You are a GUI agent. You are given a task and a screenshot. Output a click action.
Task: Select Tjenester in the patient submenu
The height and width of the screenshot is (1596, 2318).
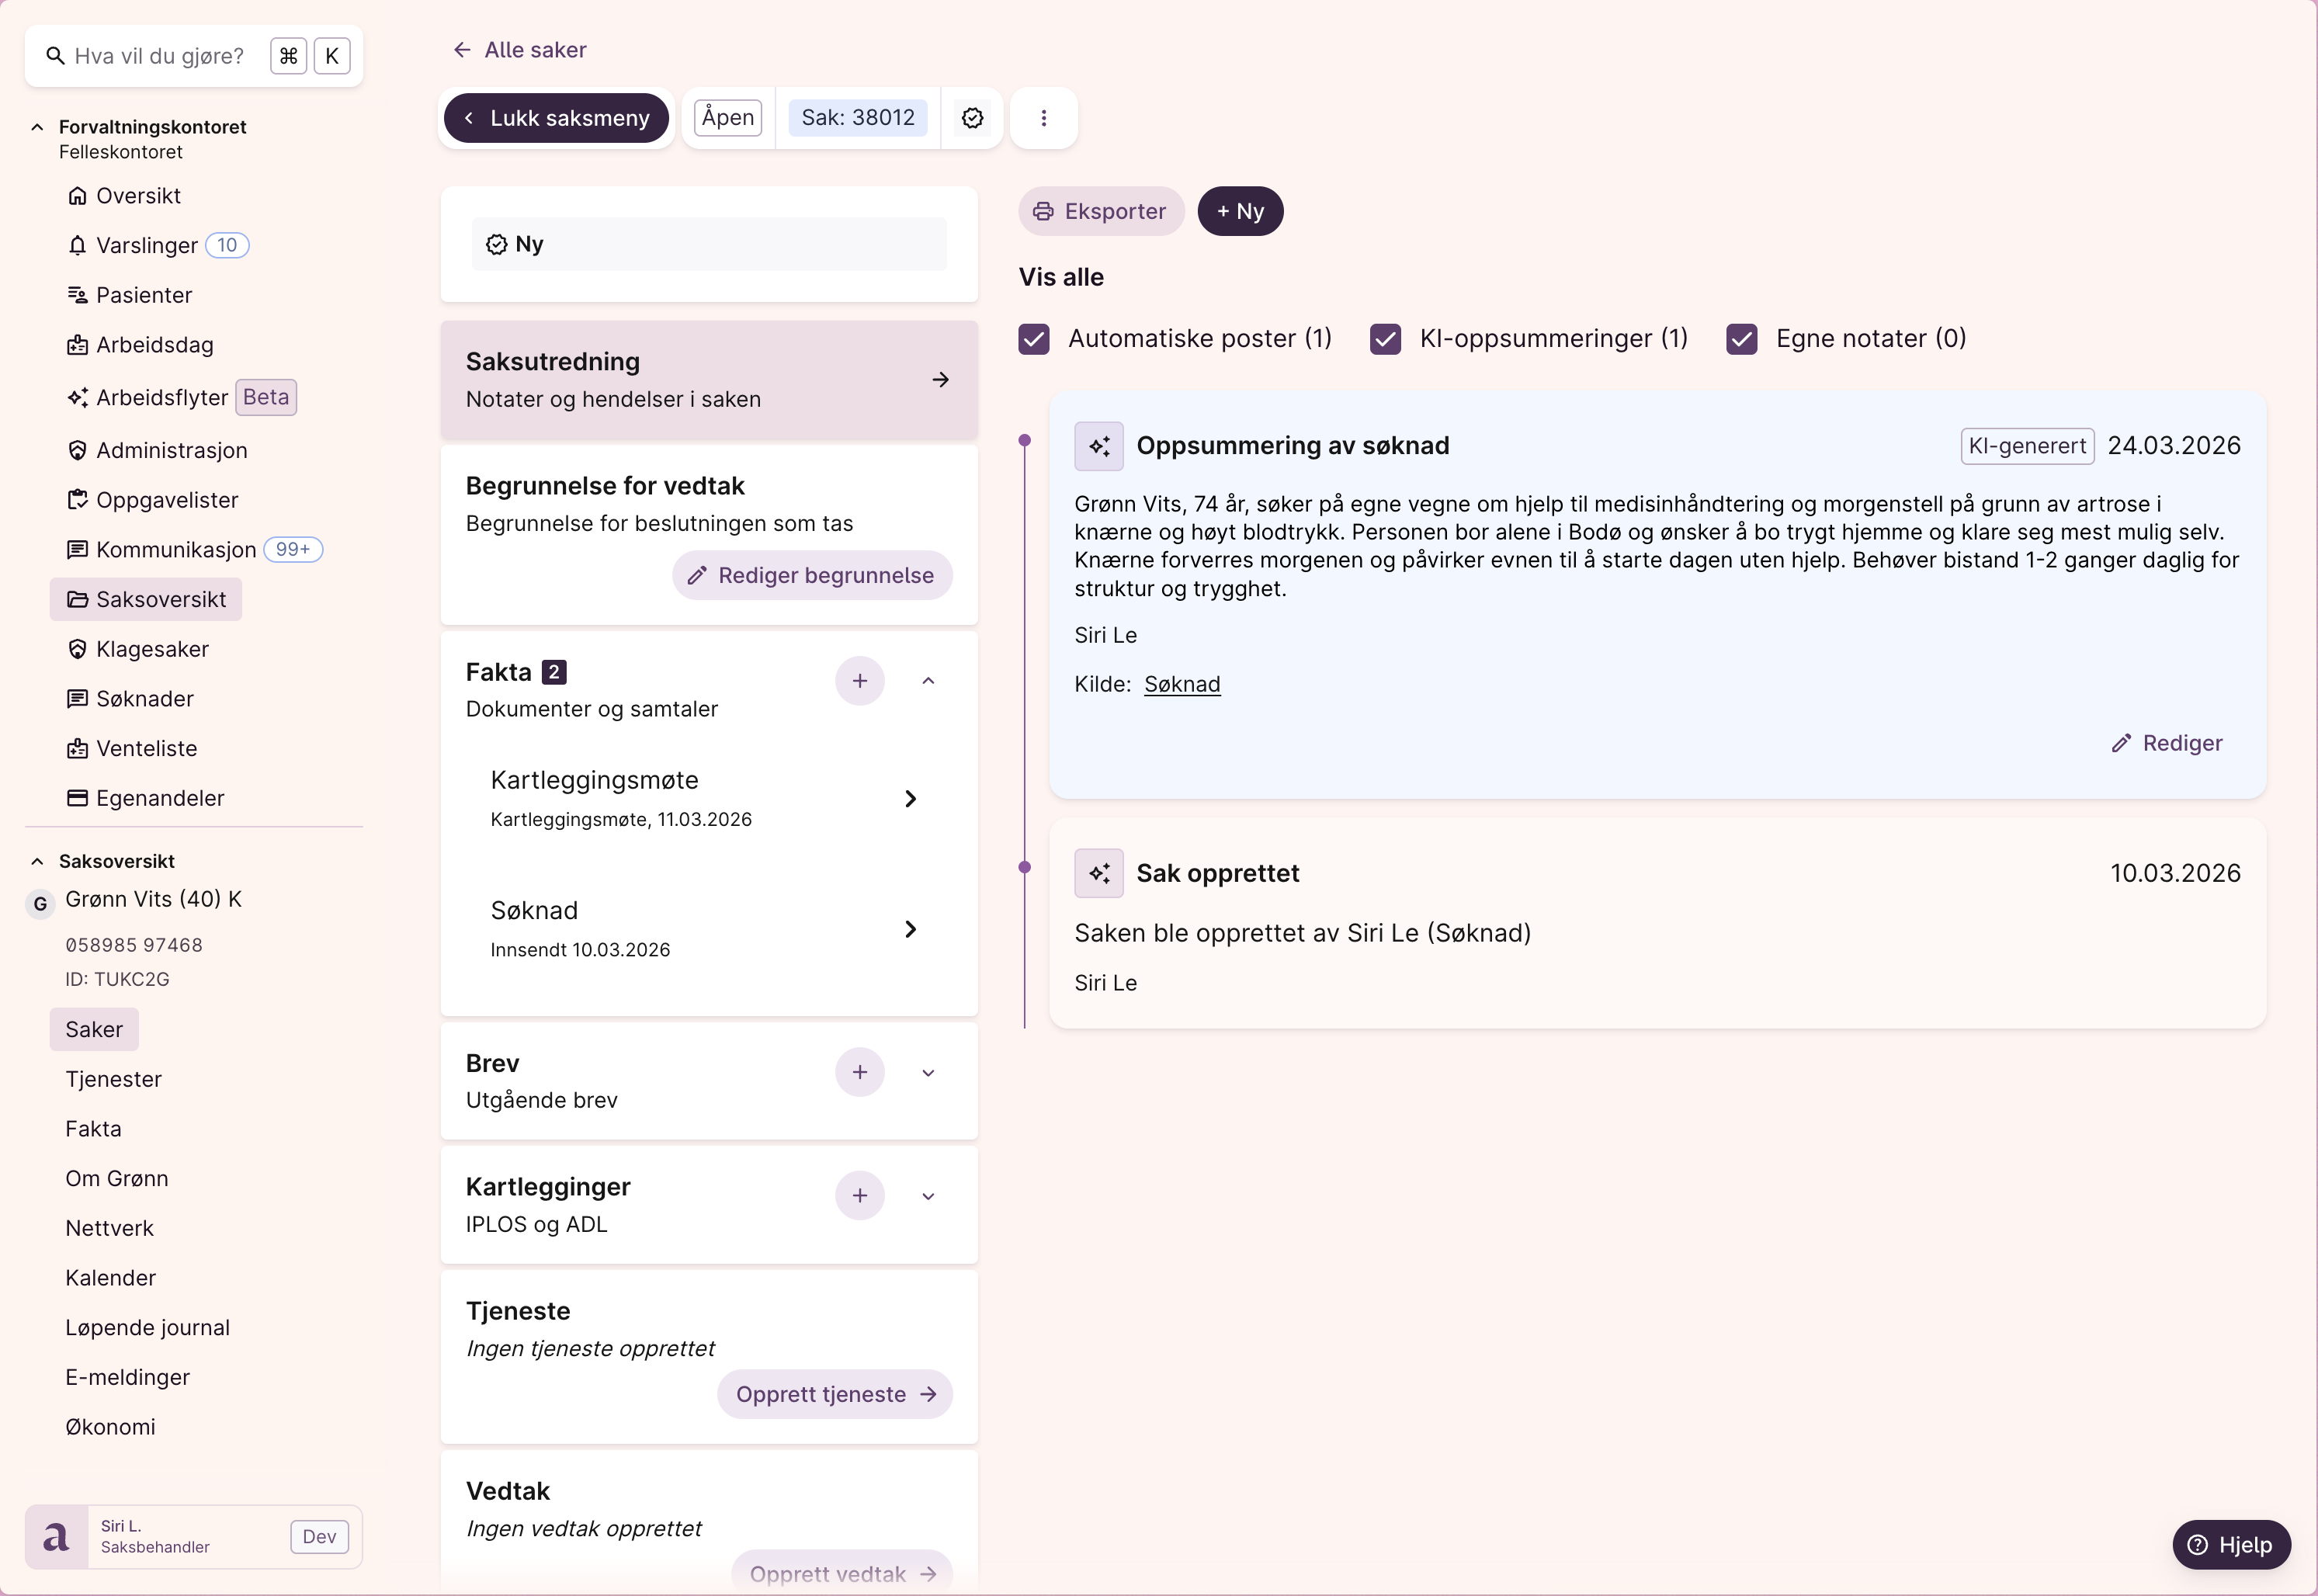pyautogui.click(x=113, y=1079)
